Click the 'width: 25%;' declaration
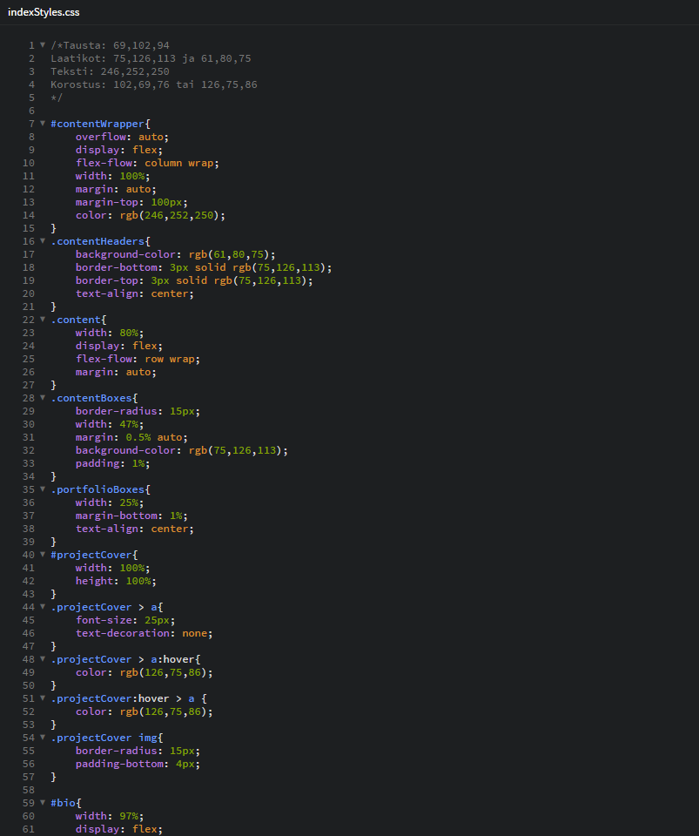The width and height of the screenshot is (699, 836). coord(110,502)
